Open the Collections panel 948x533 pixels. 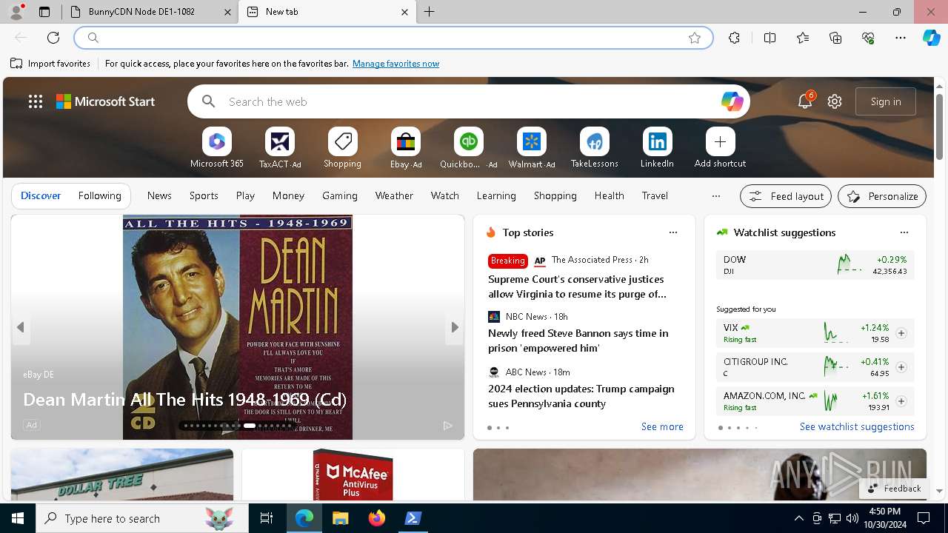[x=835, y=38]
